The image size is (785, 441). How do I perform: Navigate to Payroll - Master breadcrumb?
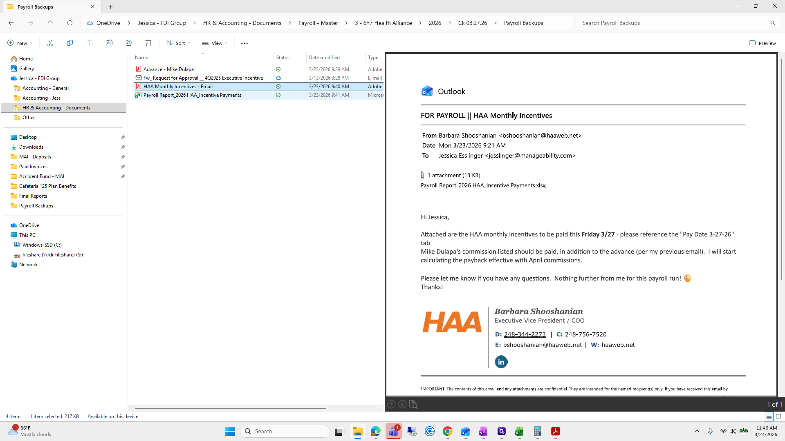318,23
